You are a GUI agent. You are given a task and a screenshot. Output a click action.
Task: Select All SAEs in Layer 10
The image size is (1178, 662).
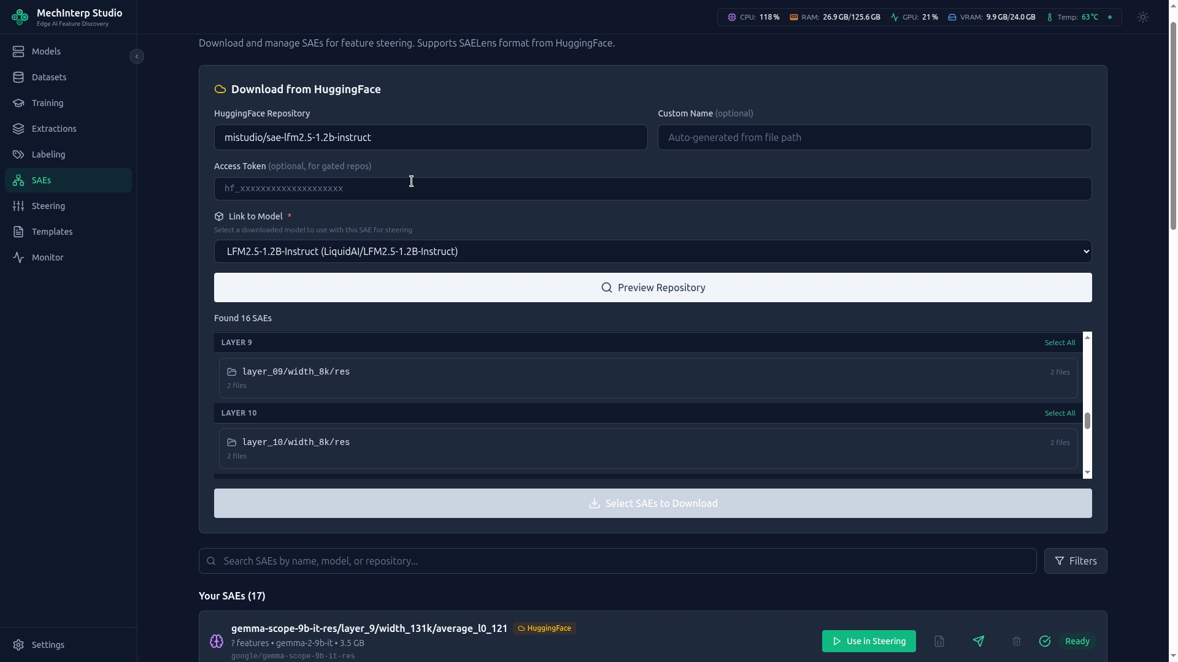[x=1060, y=413]
